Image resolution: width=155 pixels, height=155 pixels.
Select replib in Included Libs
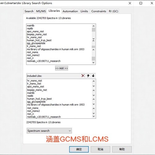point(30,96)
